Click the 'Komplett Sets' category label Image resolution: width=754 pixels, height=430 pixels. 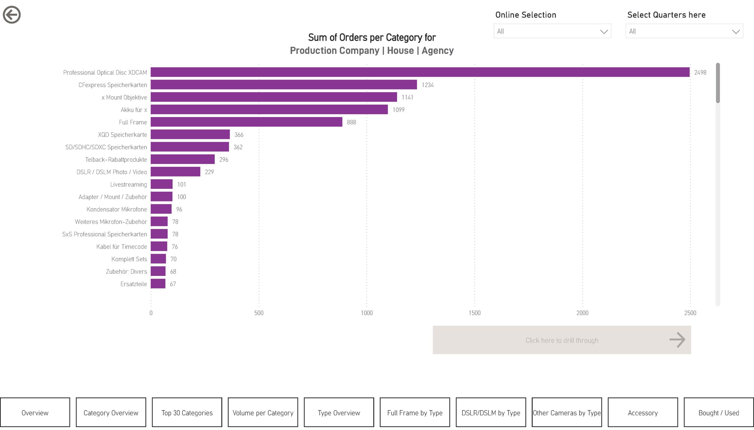(x=129, y=259)
